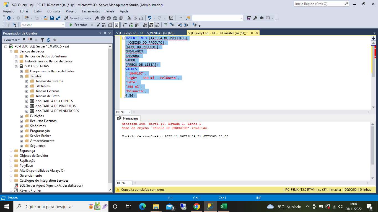Cut selection with the scissors icon
378x212 pixels.
point(129,18)
